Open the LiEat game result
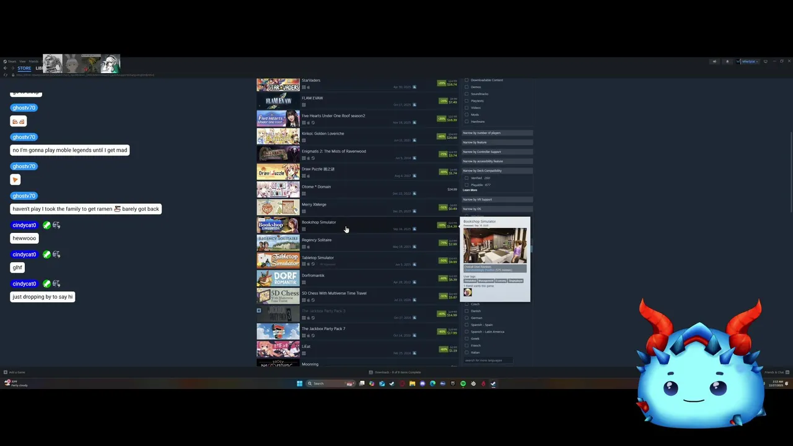The height and width of the screenshot is (446, 793). [x=358, y=349]
